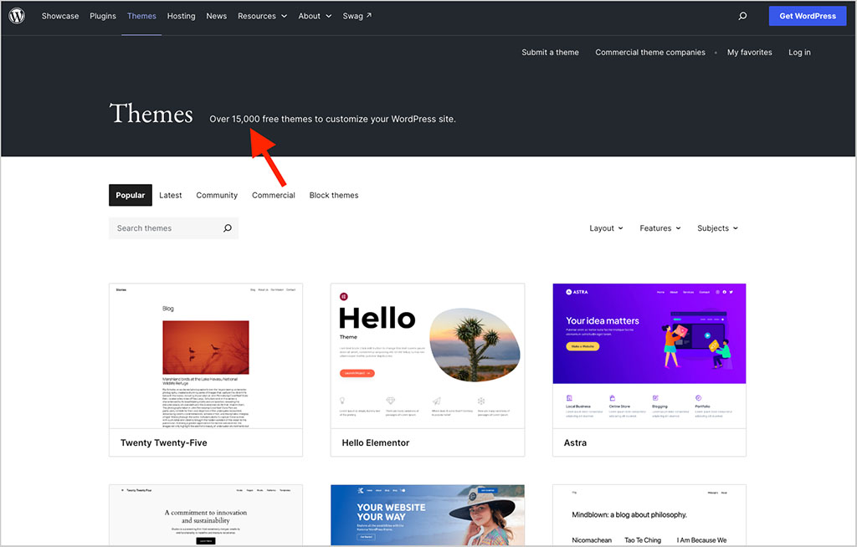The image size is (857, 547).
Task: Open the Submit a theme link
Action: point(550,53)
